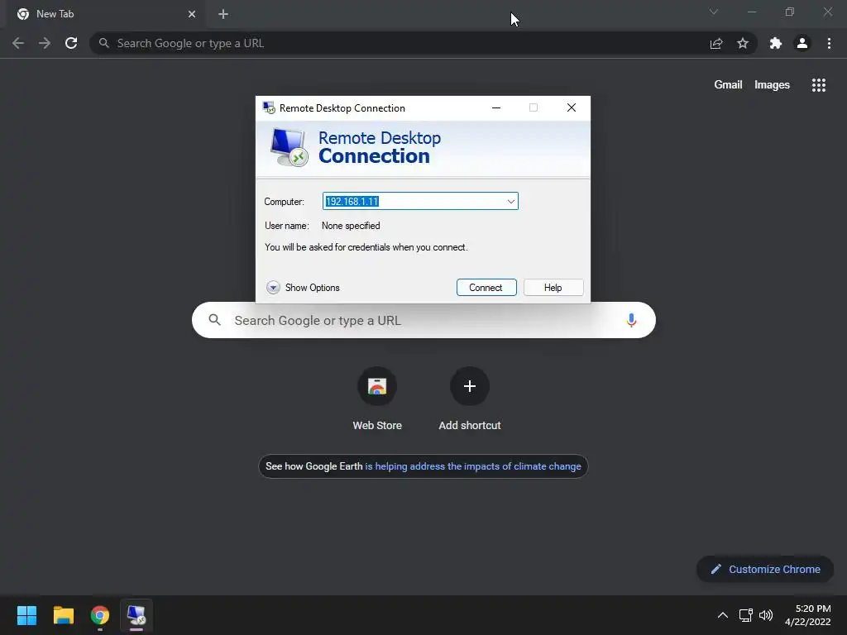Click the Chrome forward arrow
Image resolution: width=847 pixels, height=635 pixels.
[x=45, y=43]
